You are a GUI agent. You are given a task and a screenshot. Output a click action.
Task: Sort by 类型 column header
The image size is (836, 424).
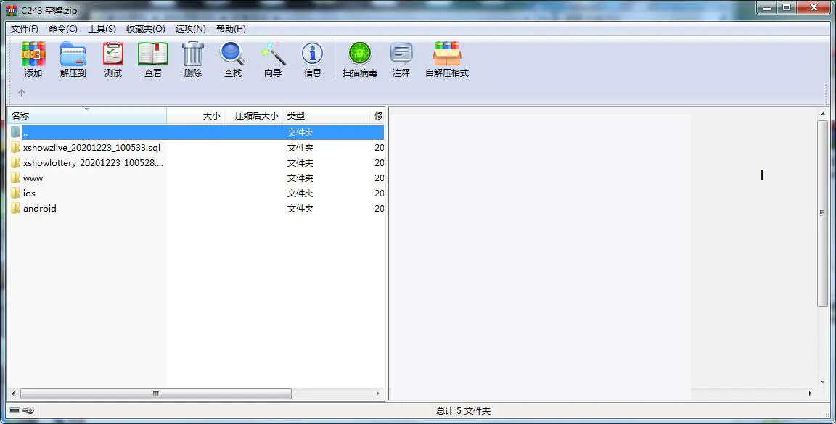pyautogui.click(x=296, y=116)
